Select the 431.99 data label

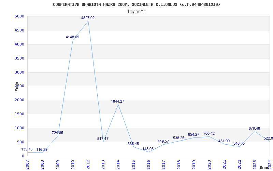224,141
